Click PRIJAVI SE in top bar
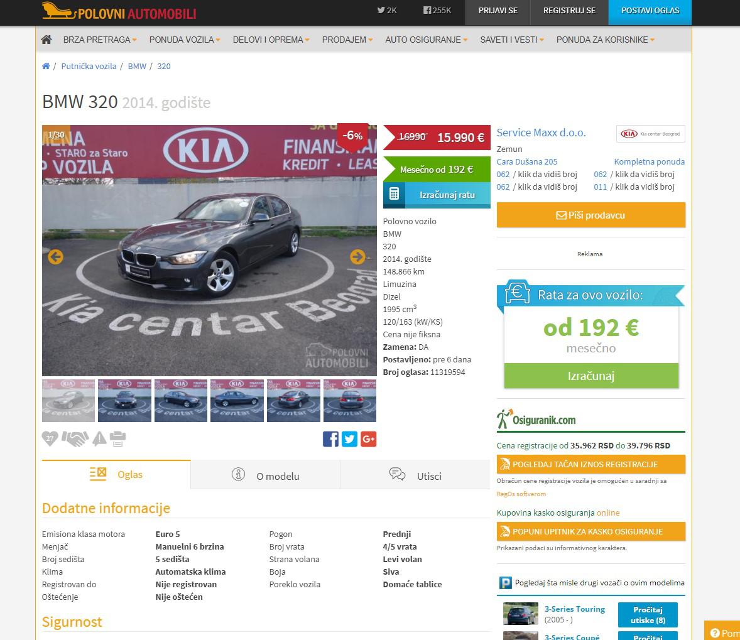 [x=498, y=11]
